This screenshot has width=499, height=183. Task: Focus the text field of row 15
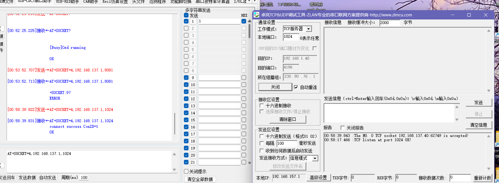coord(219,120)
